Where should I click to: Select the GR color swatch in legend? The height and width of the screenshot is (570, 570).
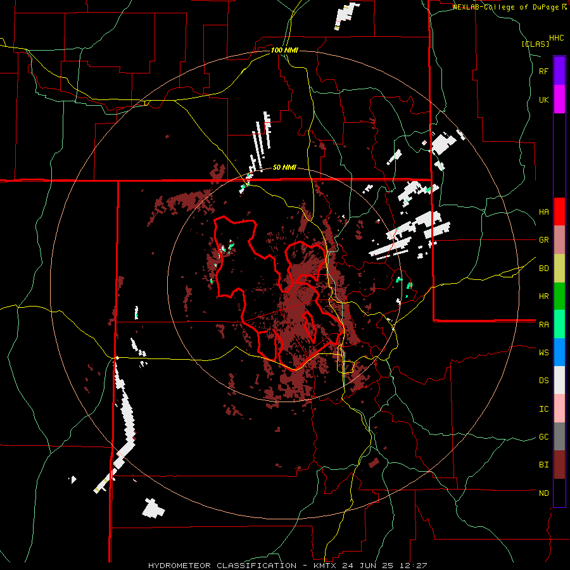pyautogui.click(x=559, y=239)
